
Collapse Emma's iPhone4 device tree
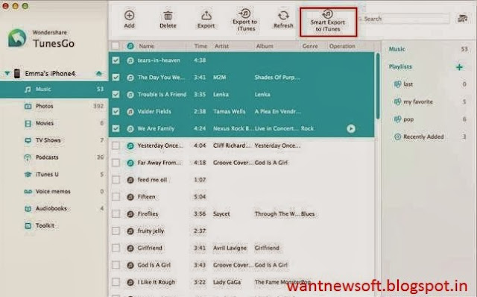7,73
